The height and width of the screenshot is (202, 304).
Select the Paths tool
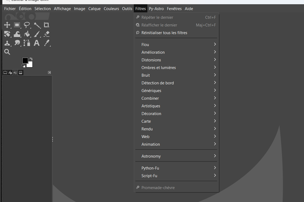tap(27, 43)
